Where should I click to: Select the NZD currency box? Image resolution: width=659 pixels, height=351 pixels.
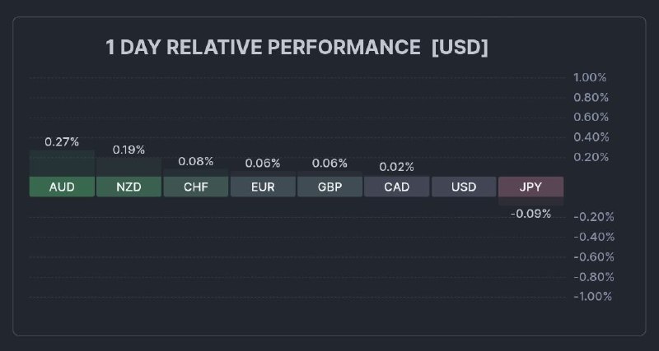click(x=129, y=187)
